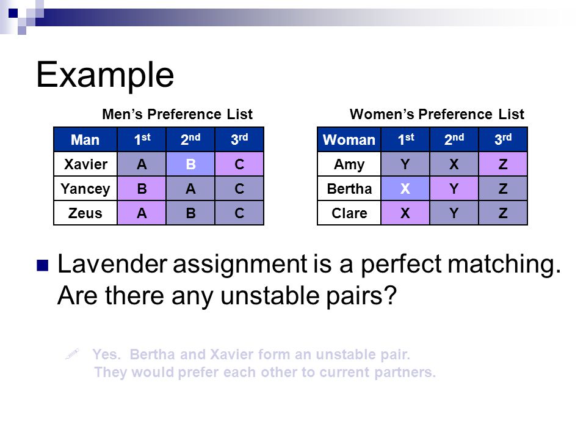The height and width of the screenshot is (440, 586).
Task: Click the Women's Preference List heading
Action: coord(437,114)
